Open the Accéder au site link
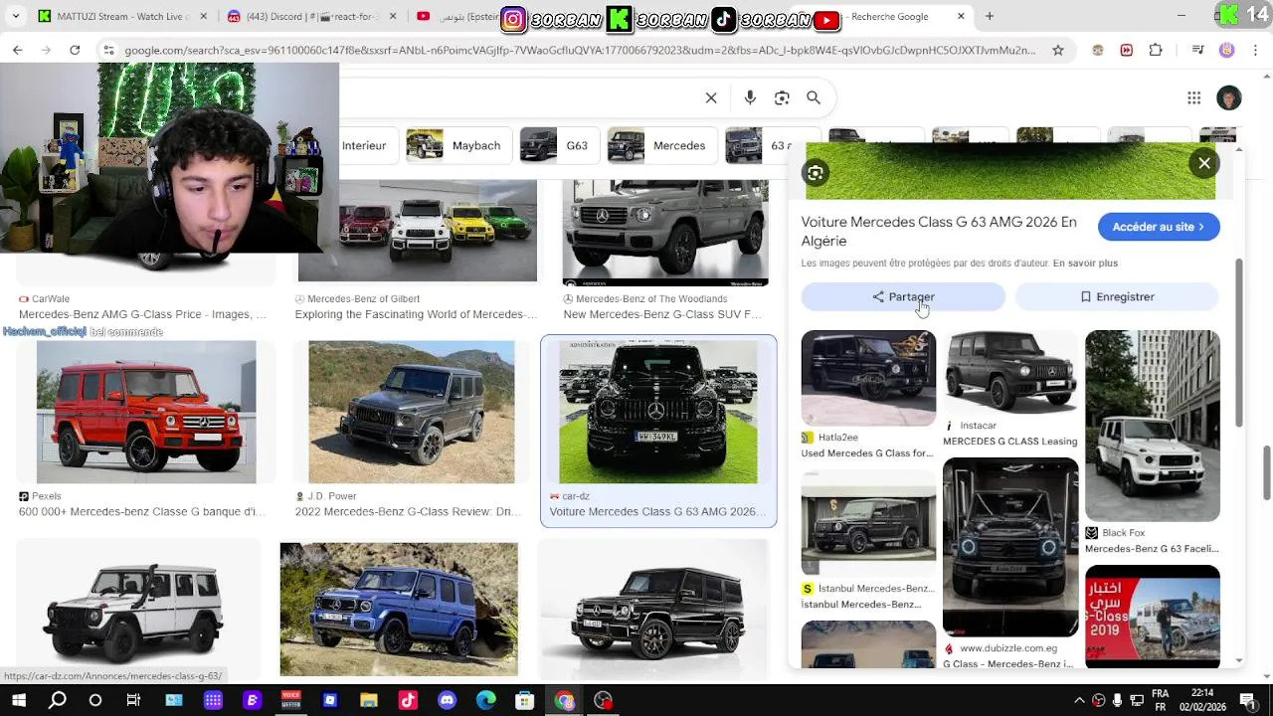 point(1159,227)
